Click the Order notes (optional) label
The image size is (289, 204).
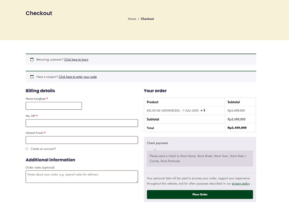[40, 167]
